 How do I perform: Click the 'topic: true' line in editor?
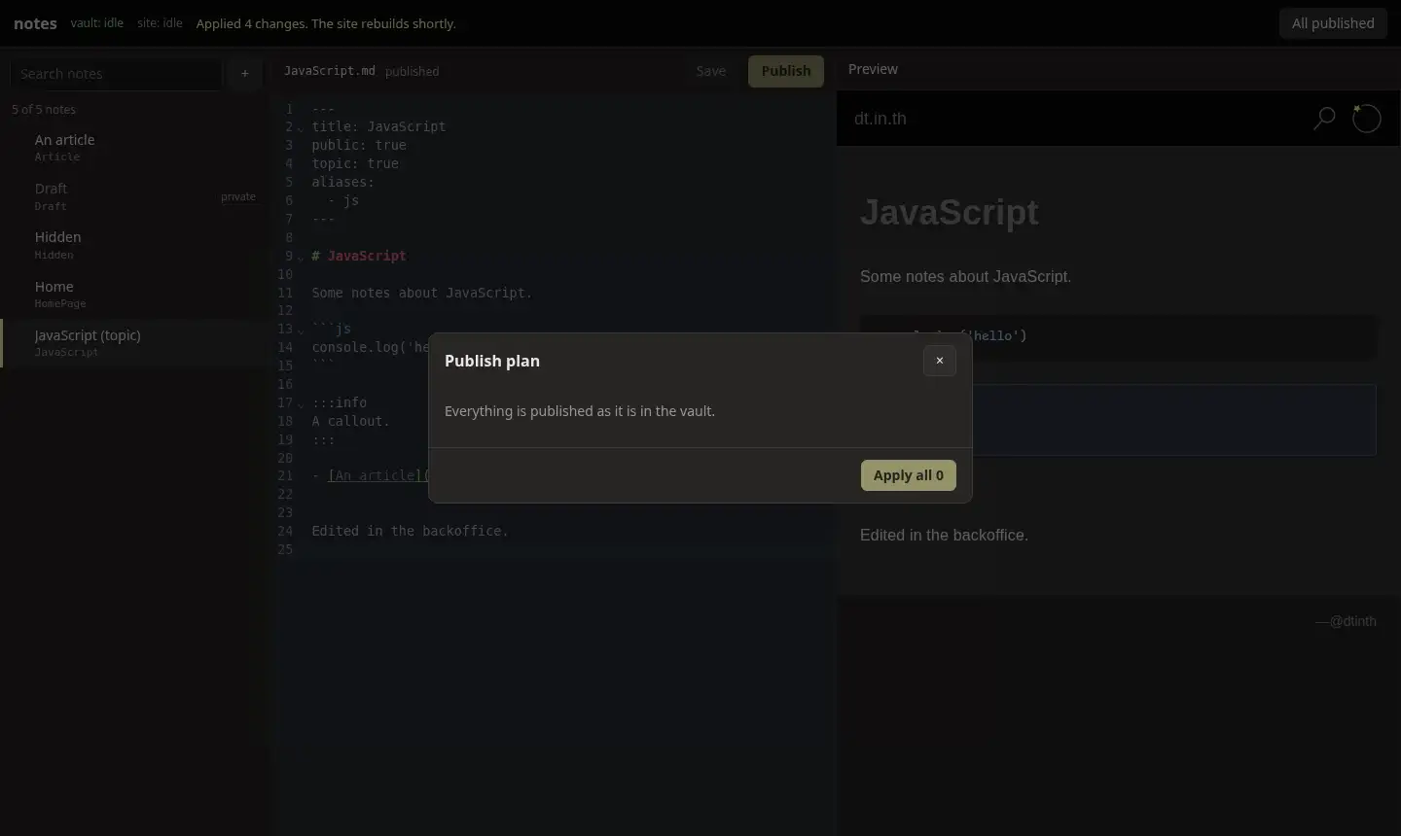point(355,163)
